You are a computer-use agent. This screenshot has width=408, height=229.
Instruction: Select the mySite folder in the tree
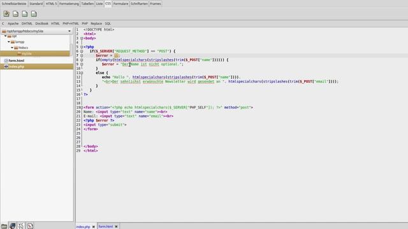click(35, 53)
